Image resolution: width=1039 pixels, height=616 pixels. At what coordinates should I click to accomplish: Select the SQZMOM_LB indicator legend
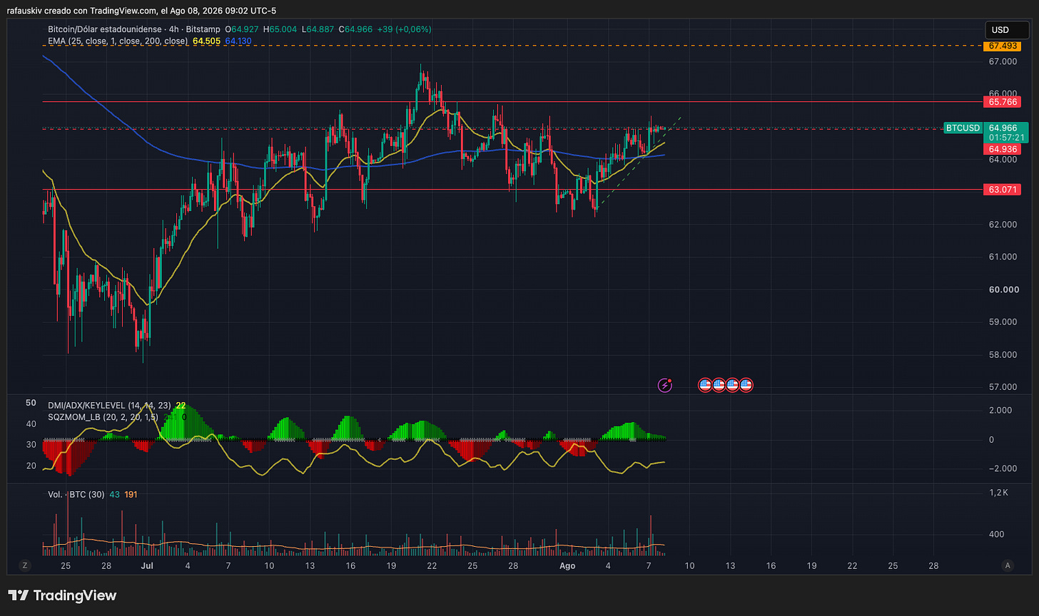[103, 416]
